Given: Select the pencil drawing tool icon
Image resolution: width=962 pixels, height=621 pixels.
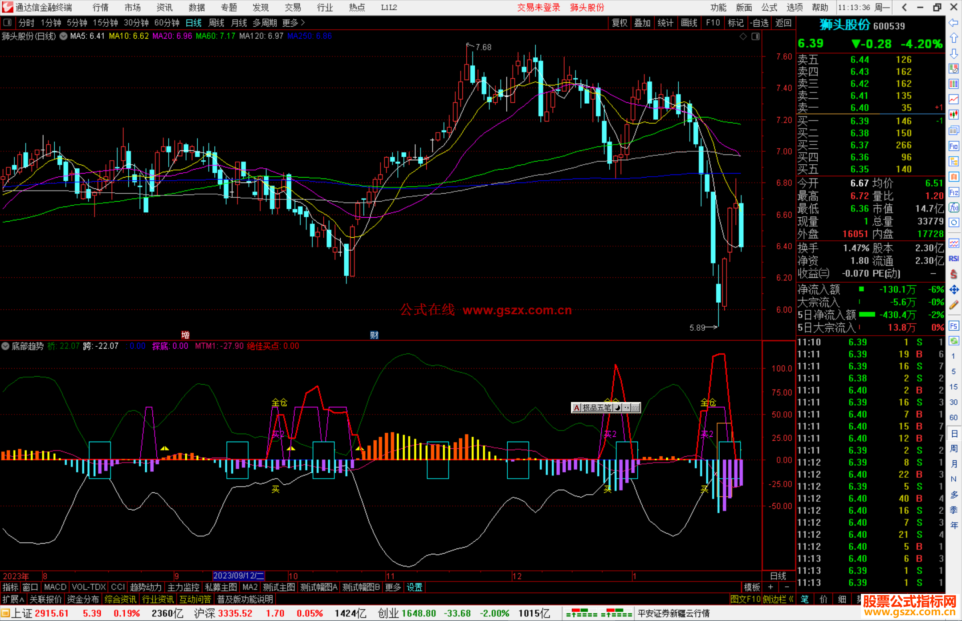Looking at the screenshot, I should coord(954,305).
